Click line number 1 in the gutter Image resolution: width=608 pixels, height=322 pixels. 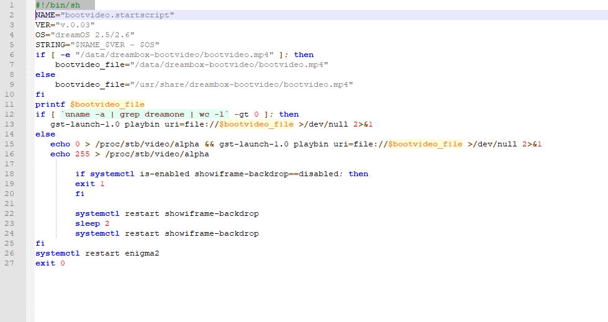pyautogui.click(x=11, y=5)
